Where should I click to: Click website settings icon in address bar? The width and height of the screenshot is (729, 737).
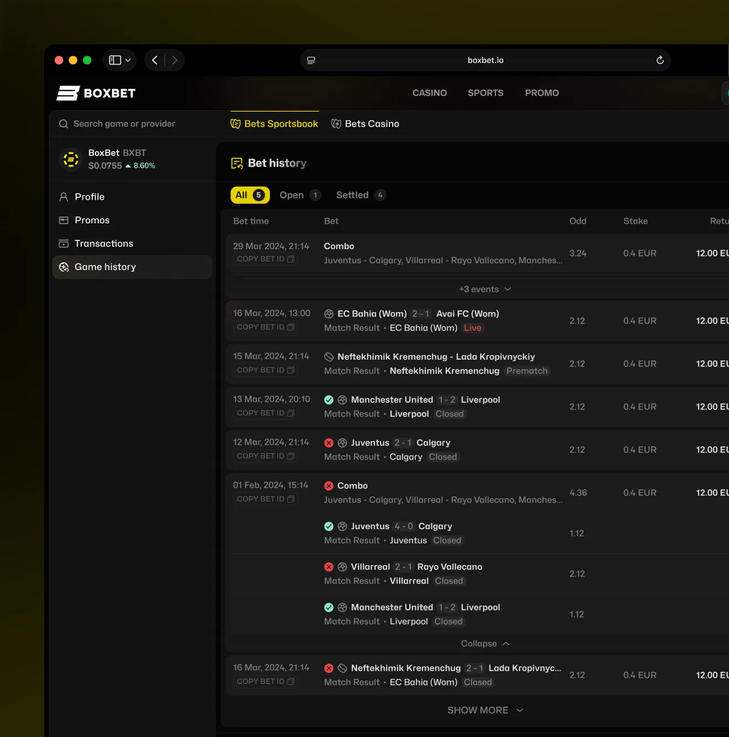311,60
